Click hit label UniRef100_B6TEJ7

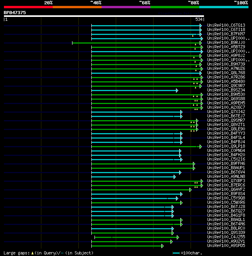coord(226,116)
